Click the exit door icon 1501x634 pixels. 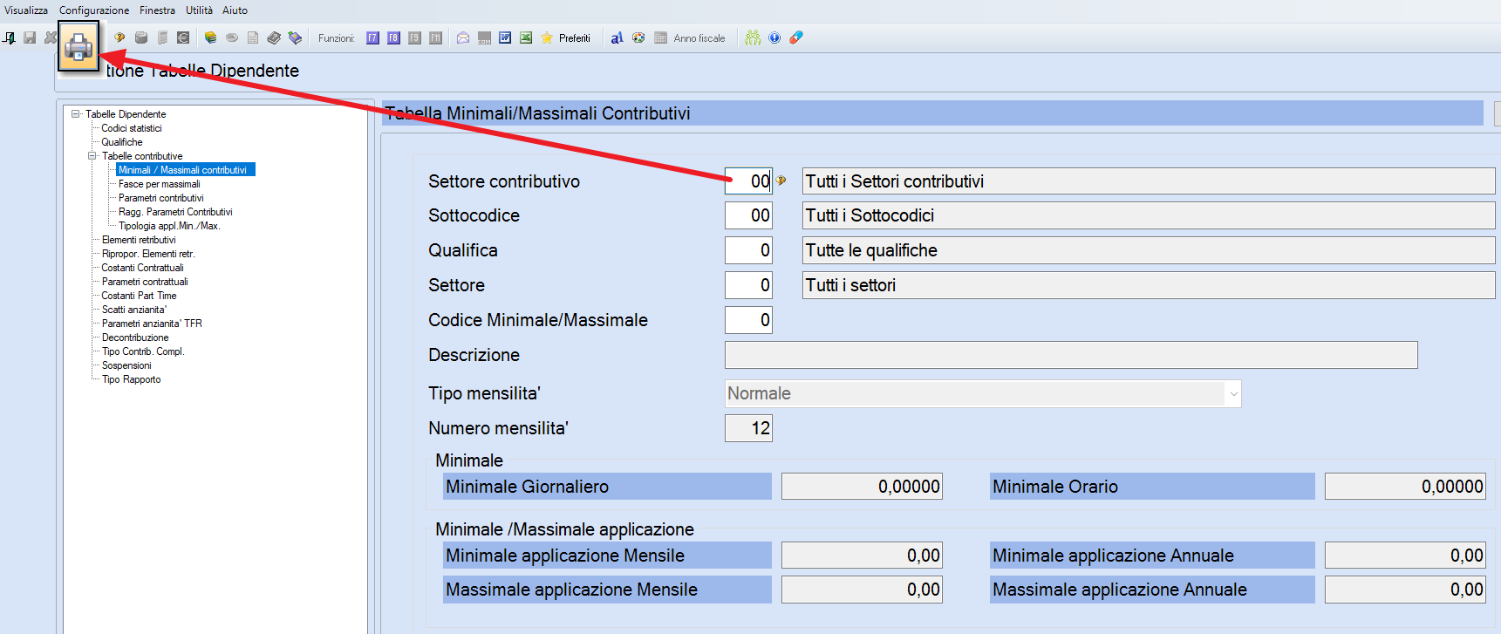10,37
